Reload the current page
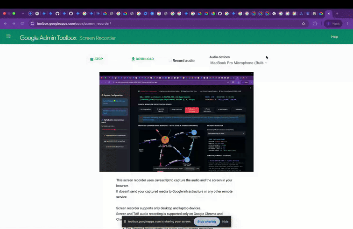353x229 pixels. [x=22, y=23]
